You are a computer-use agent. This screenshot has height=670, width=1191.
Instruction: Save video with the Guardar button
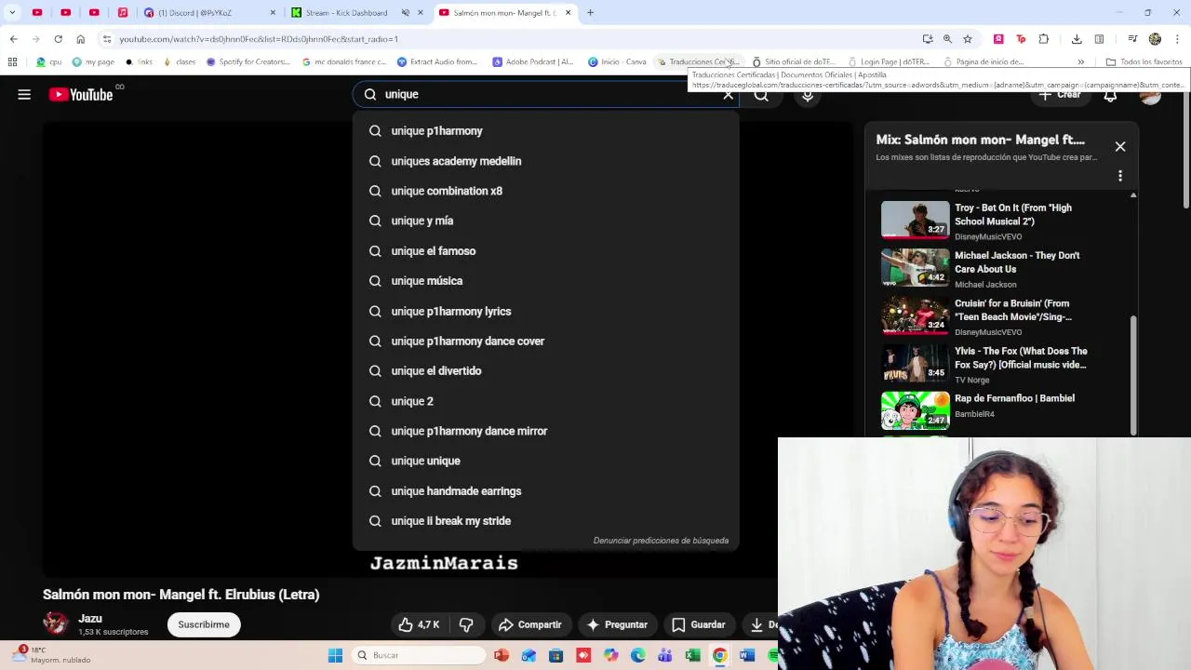(x=698, y=624)
